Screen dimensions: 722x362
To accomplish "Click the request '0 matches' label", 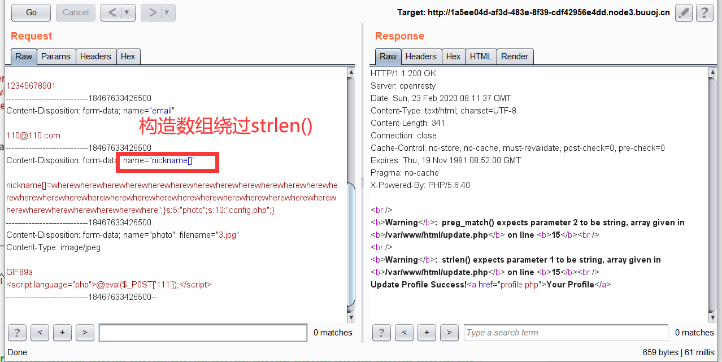I will (333, 333).
